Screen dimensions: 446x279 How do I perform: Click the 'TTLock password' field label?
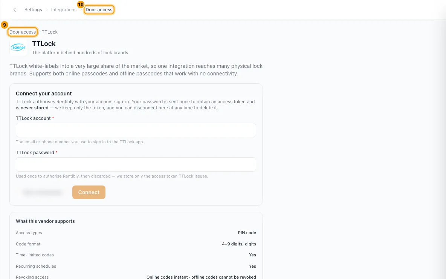click(35, 153)
